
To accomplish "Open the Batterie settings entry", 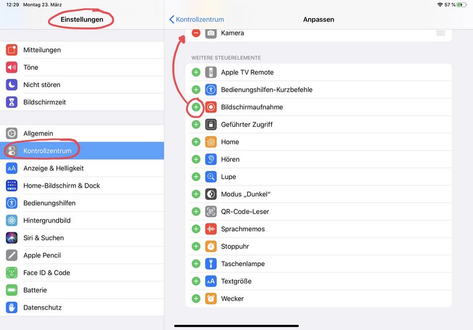I will (x=82, y=290).
